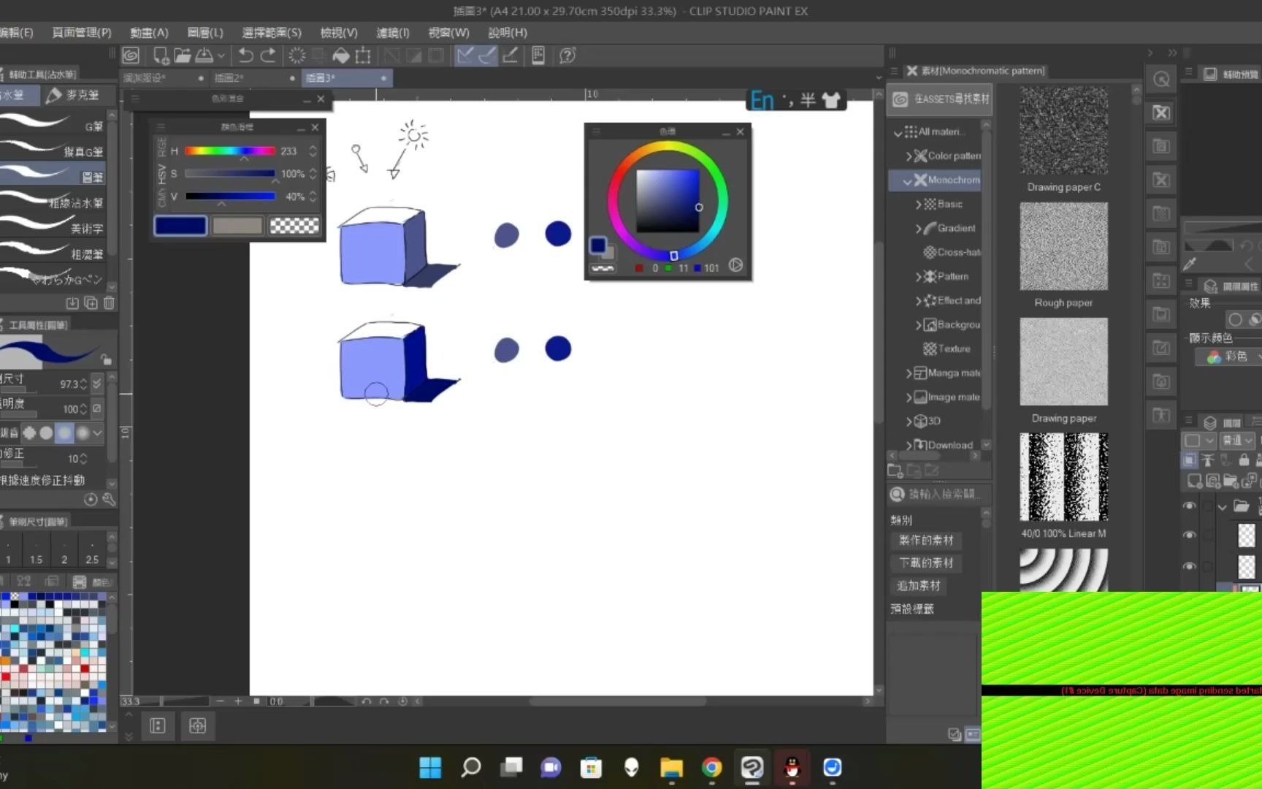Select the G筆 brush
The width and height of the screenshot is (1262, 789).
(53, 125)
